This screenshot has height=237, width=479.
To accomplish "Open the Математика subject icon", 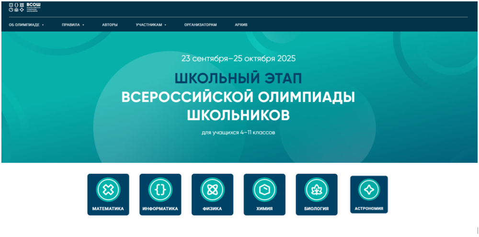I will (108, 190).
